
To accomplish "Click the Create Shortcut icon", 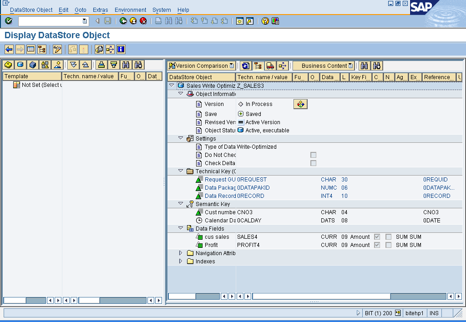I will point(250,21).
